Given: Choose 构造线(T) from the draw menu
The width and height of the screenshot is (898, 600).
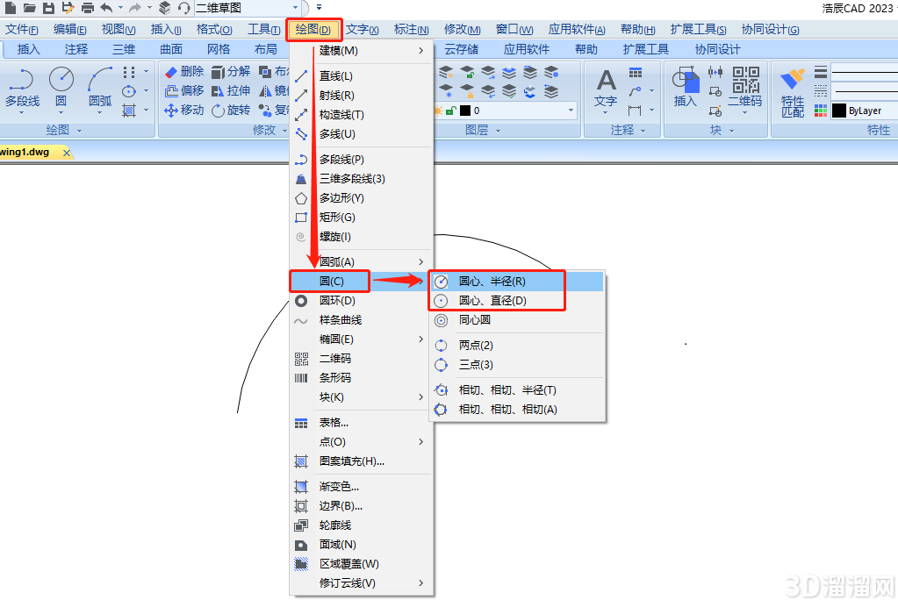Looking at the screenshot, I should [361, 115].
